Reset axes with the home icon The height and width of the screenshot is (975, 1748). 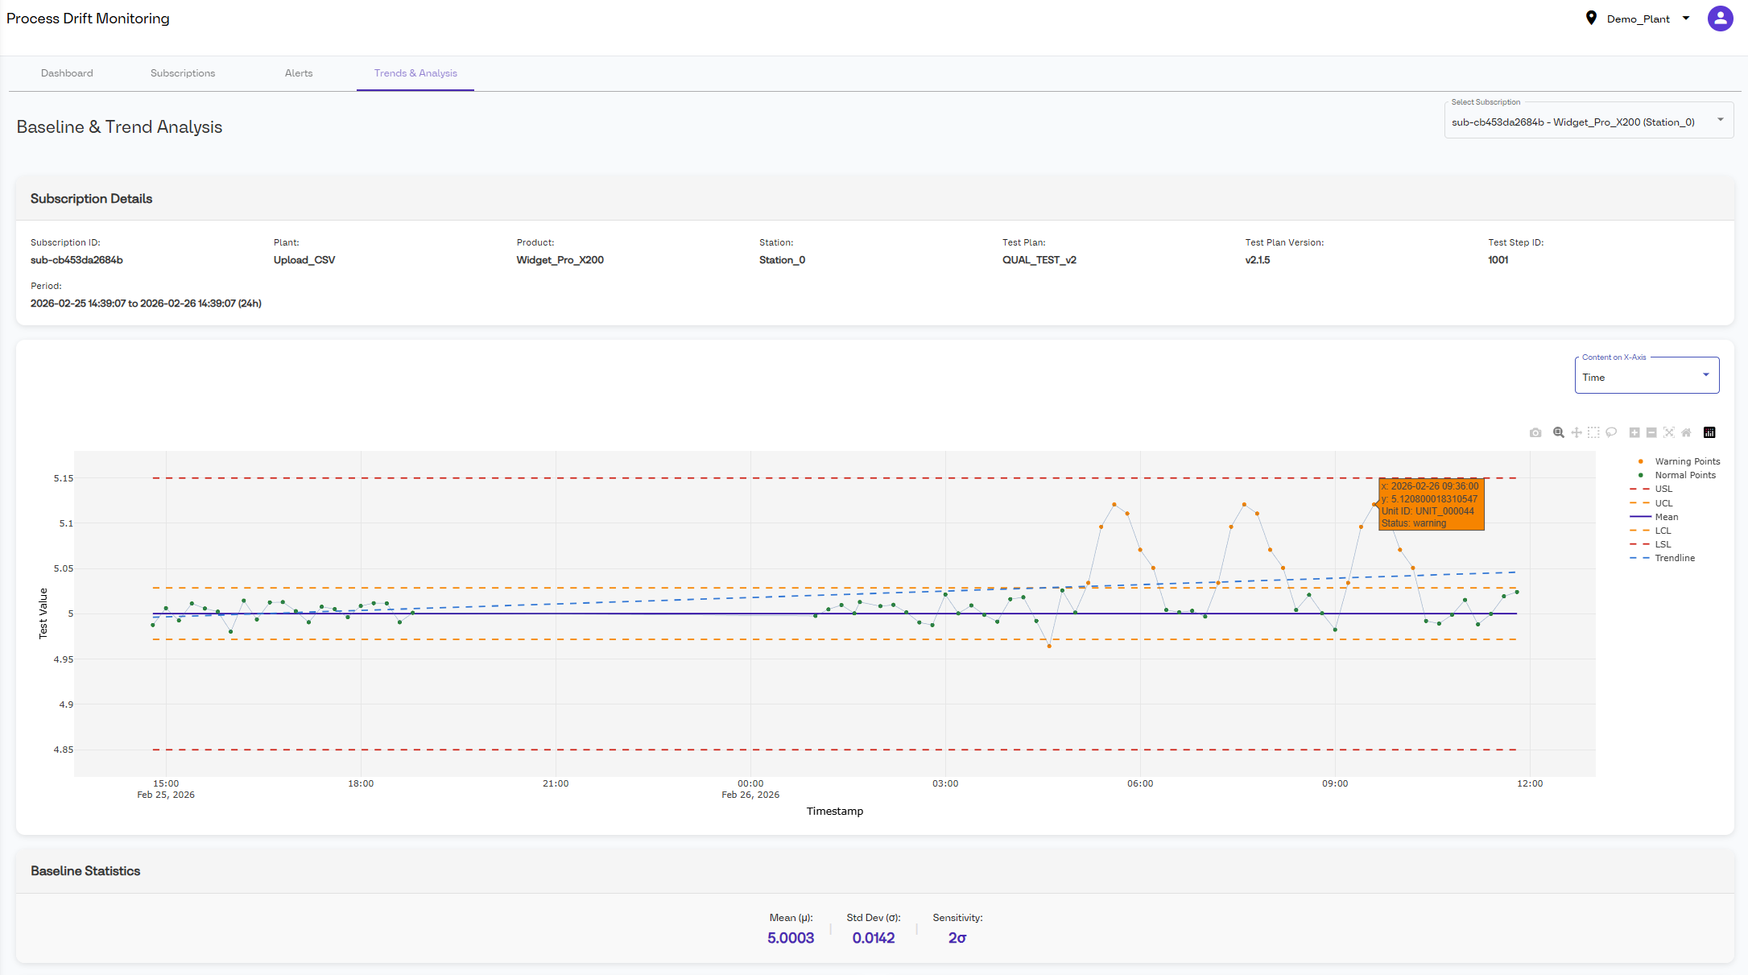pyautogui.click(x=1686, y=433)
